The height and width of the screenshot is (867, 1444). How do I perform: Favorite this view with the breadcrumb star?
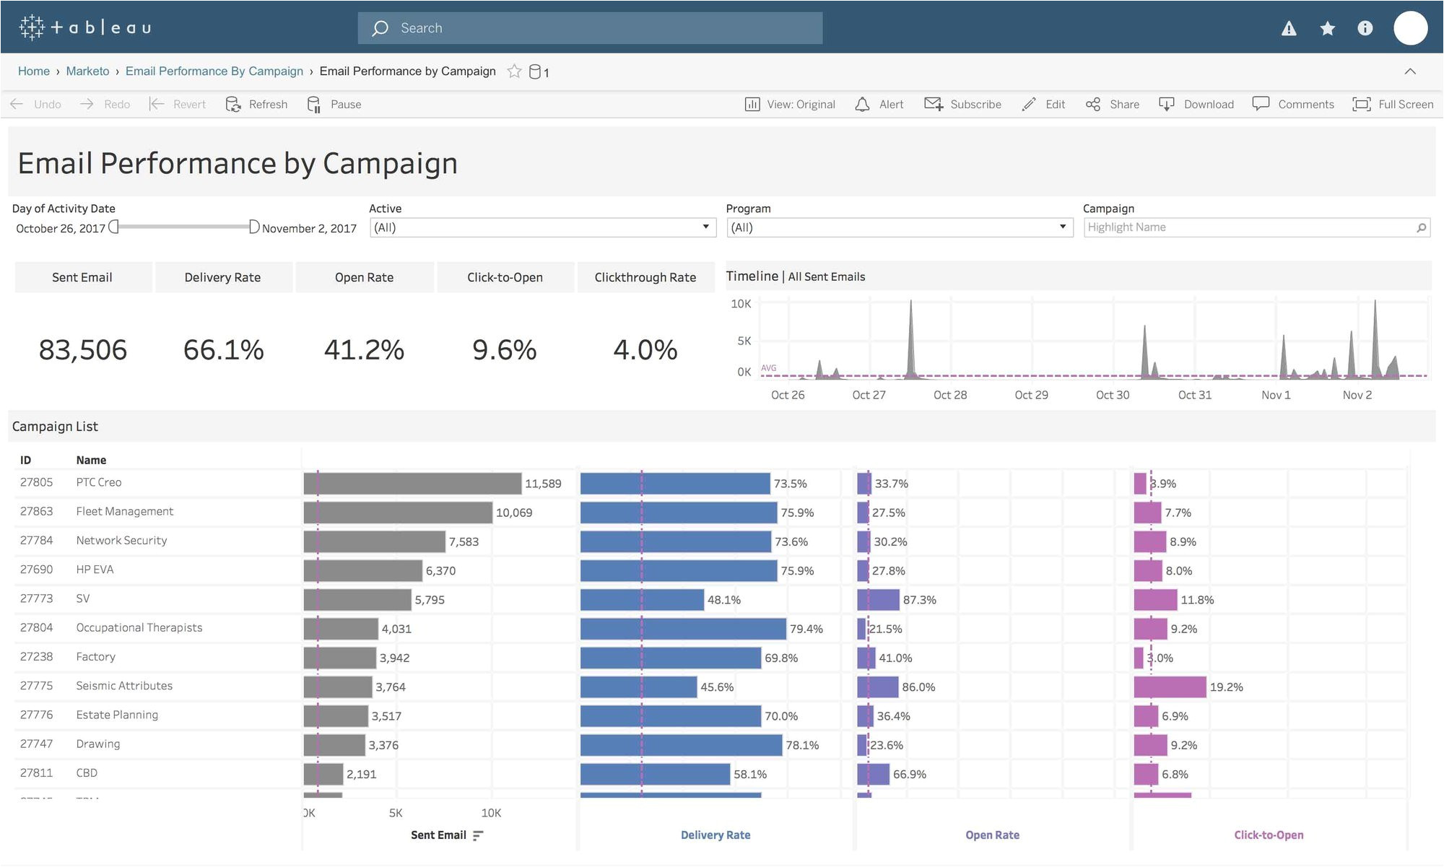514,71
